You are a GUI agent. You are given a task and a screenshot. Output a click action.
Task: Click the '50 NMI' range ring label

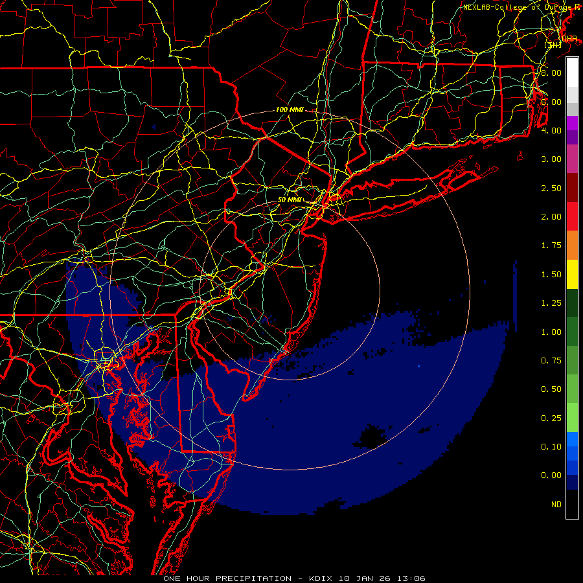[290, 200]
